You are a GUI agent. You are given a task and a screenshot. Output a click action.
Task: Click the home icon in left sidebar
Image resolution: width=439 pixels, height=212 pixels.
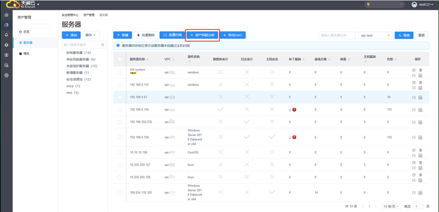(x=6, y=15)
